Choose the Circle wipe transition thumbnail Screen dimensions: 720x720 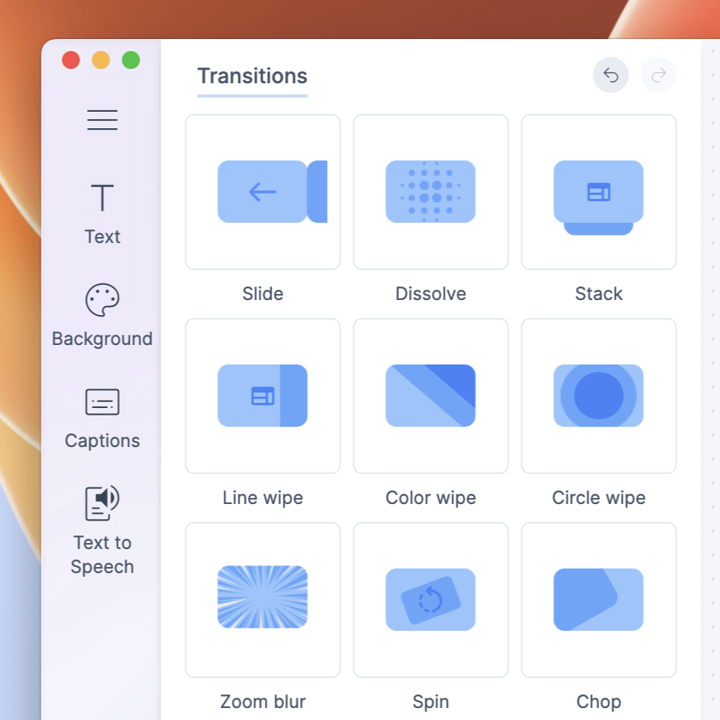(x=598, y=396)
